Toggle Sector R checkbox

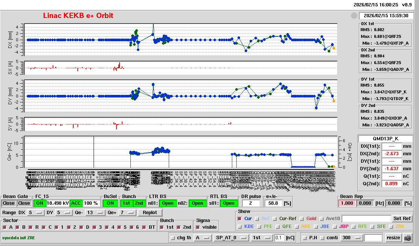pyautogui.click(x=31, y=227)
